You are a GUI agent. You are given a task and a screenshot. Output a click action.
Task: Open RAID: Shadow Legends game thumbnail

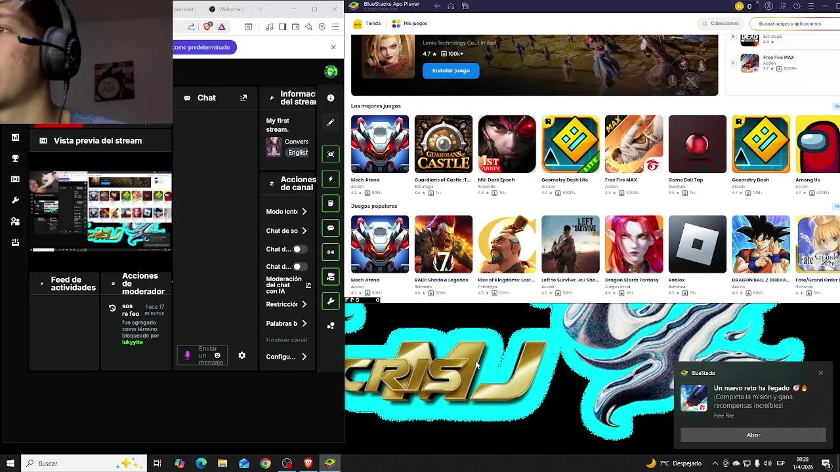pyautogui.click(x=443, y=245)
